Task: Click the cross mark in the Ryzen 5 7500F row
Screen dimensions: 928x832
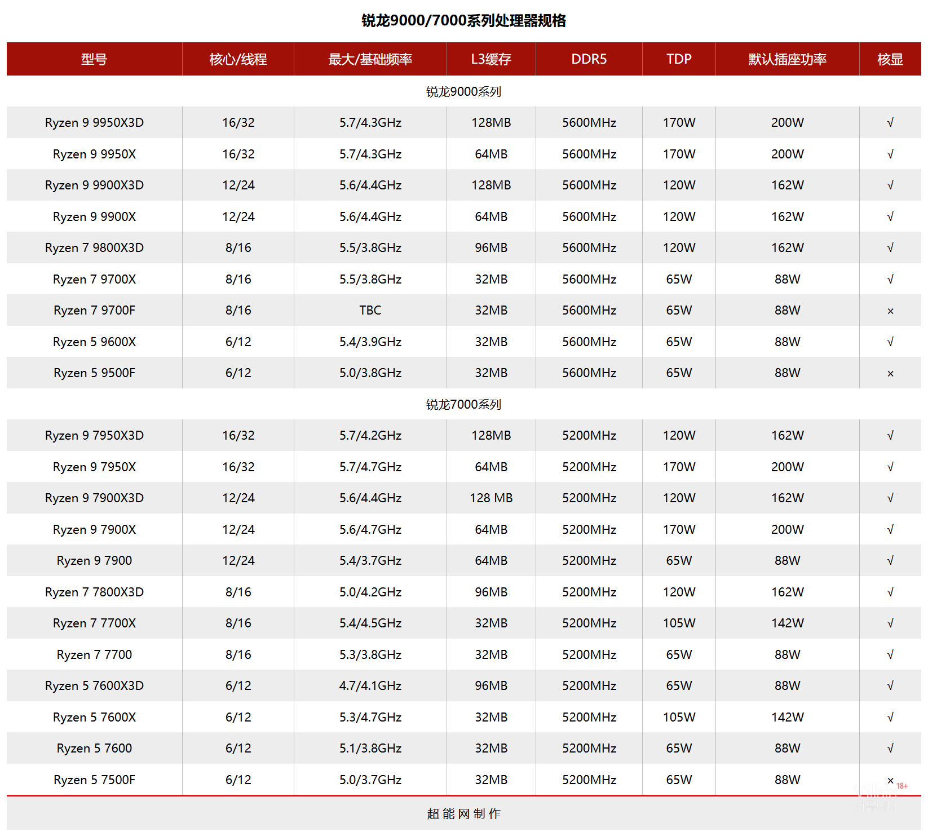Action: (x=890, y=780)
